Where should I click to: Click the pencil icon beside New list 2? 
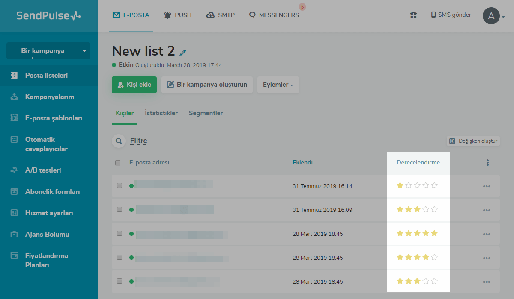coord(183,53)
